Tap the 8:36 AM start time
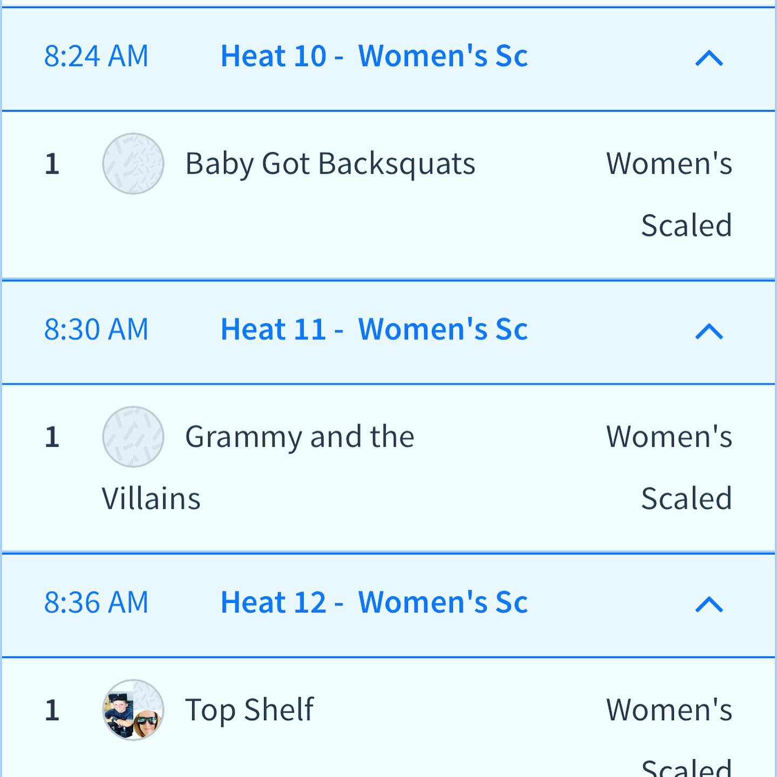The width and height of the screenshot is (777, 777). tap(96, 602)
